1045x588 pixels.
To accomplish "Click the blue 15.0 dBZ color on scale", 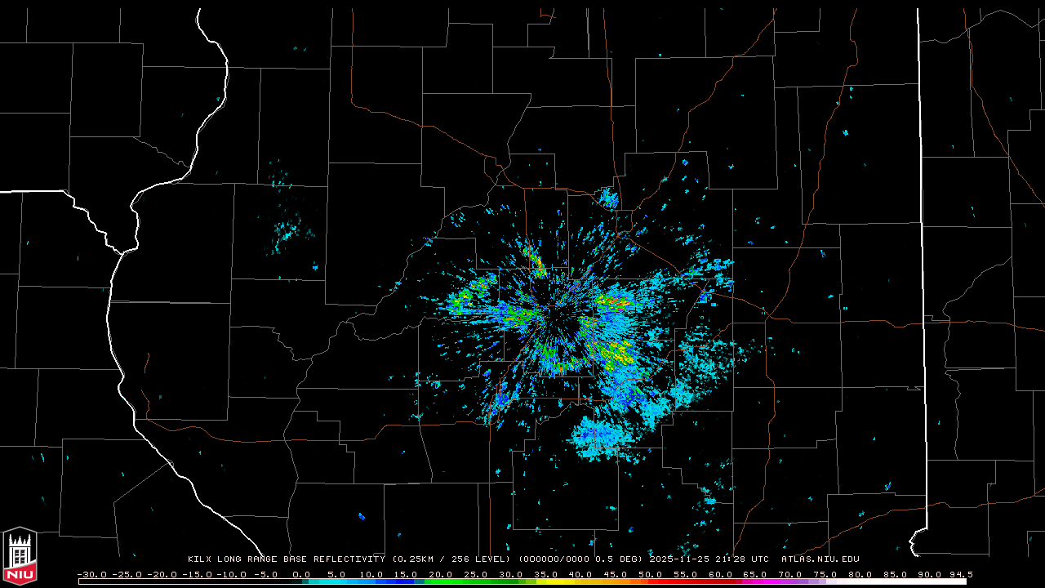I will click(407, 581).
